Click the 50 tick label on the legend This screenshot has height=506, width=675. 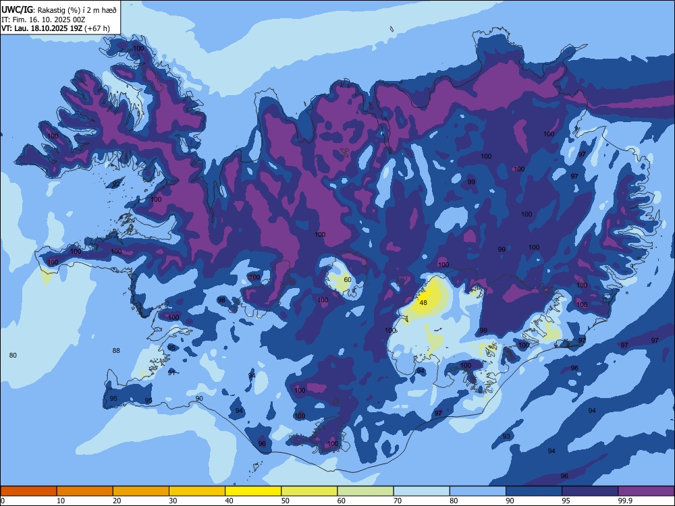(x=285, y=501)
